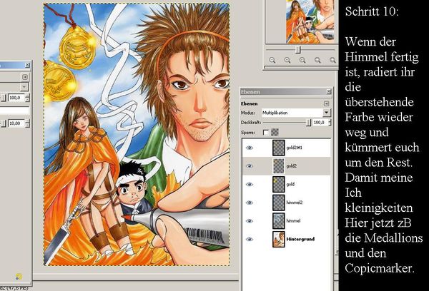Click the slider handle beside the 100,0 field
Image resolution: width=429 pixels, height=291 pixels.
click(x=4, y=98)
